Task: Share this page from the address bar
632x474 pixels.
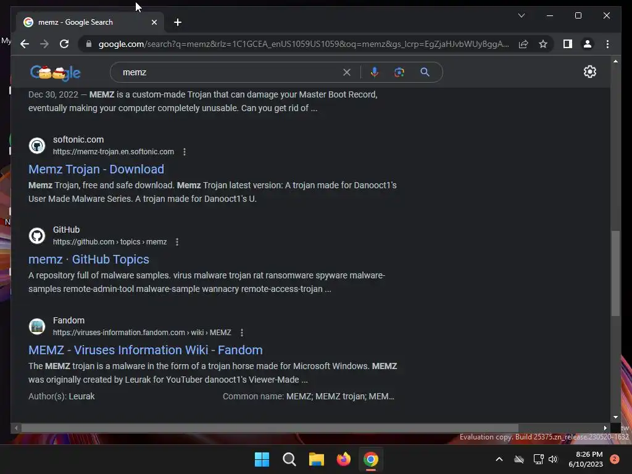Action: click(523, 44)
